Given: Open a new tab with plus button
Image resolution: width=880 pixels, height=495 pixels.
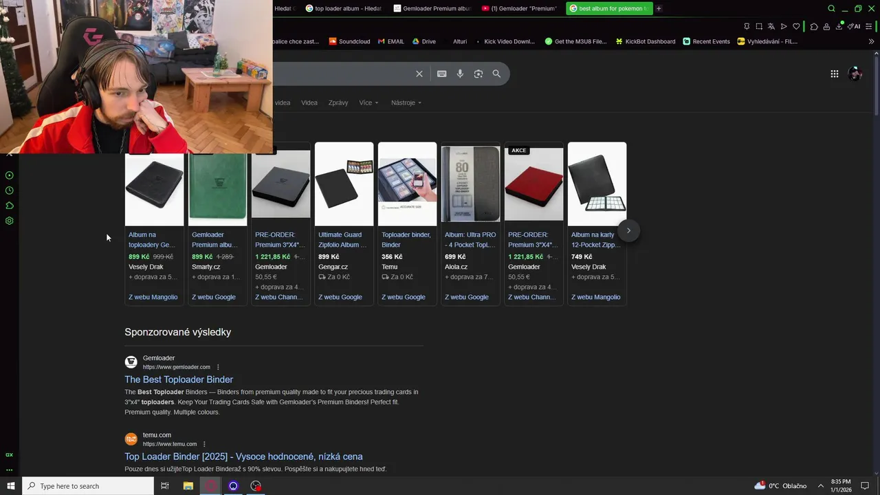Looking at the screenshot, I should click(659, 8).
